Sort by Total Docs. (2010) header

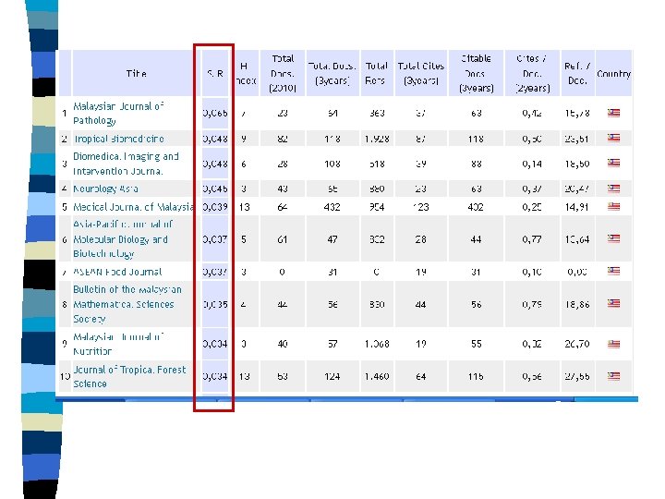[283, 73]
